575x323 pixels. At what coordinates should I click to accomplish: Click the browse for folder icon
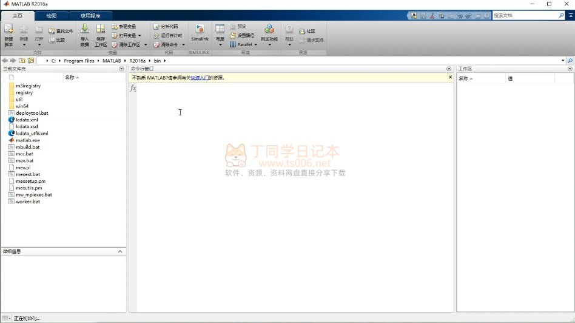coord(31,61)
